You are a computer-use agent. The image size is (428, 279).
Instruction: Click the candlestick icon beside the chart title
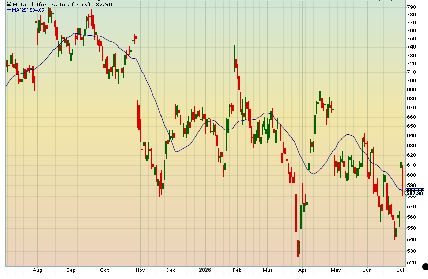click(x=9, y=4)
